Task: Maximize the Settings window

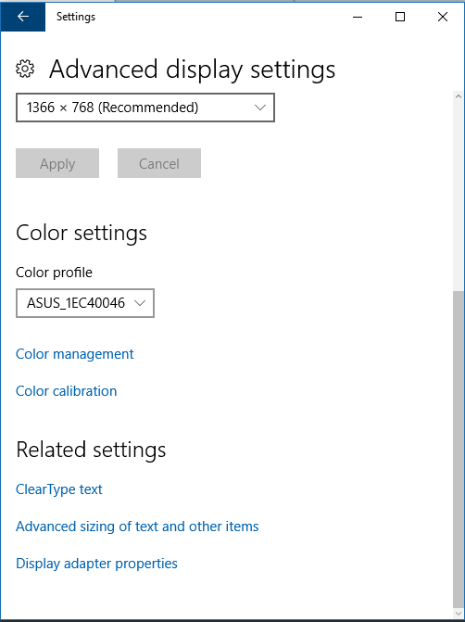Action: (x=400, y=17)
